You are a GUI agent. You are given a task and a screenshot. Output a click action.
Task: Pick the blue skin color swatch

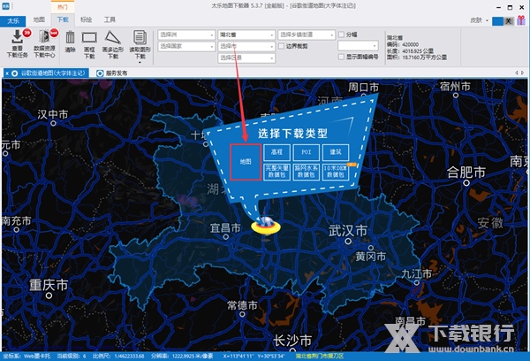click(x=497, y=21)
